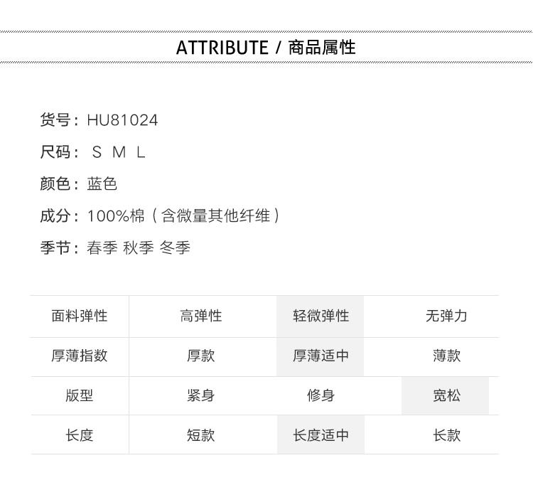The height and width of the screenshot is (485, 533).
Task: Click the 厚款 thickness option
Action: [x=201, y=356]
